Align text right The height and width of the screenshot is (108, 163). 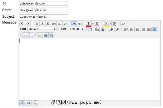143,29
